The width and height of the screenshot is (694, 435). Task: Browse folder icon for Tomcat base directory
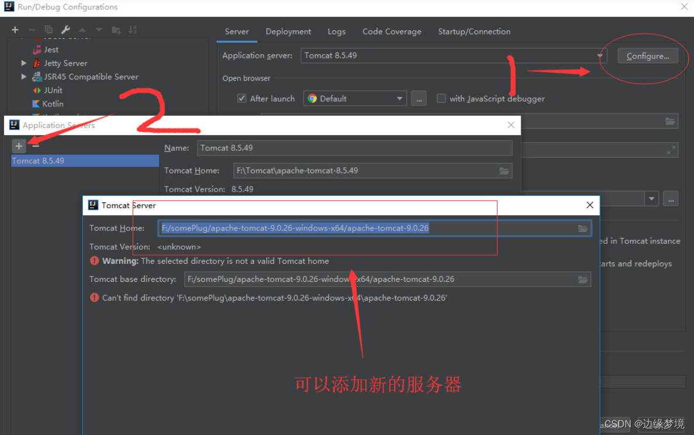(583, 279)
